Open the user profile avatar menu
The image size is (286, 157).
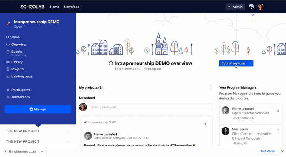(x=261, y=7)
